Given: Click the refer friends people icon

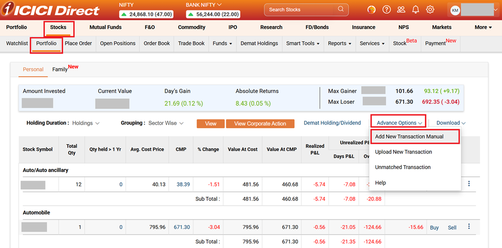Looking at the screenshot, I should (x=401, y=10).
